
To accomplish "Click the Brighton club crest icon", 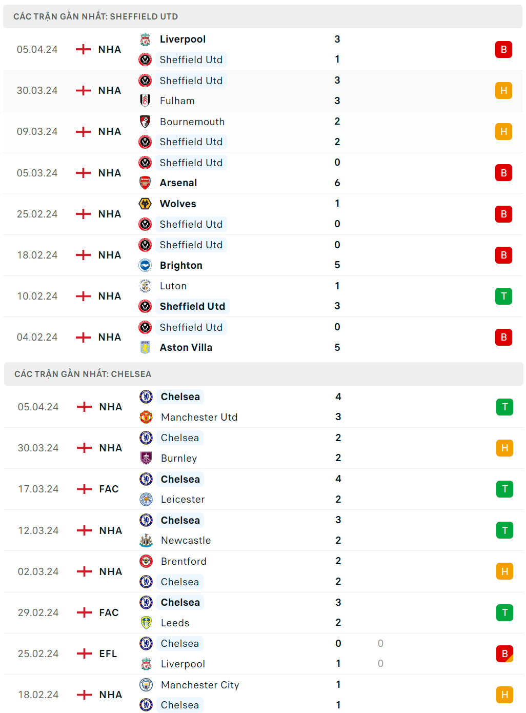I will click(x=145, y=265).
